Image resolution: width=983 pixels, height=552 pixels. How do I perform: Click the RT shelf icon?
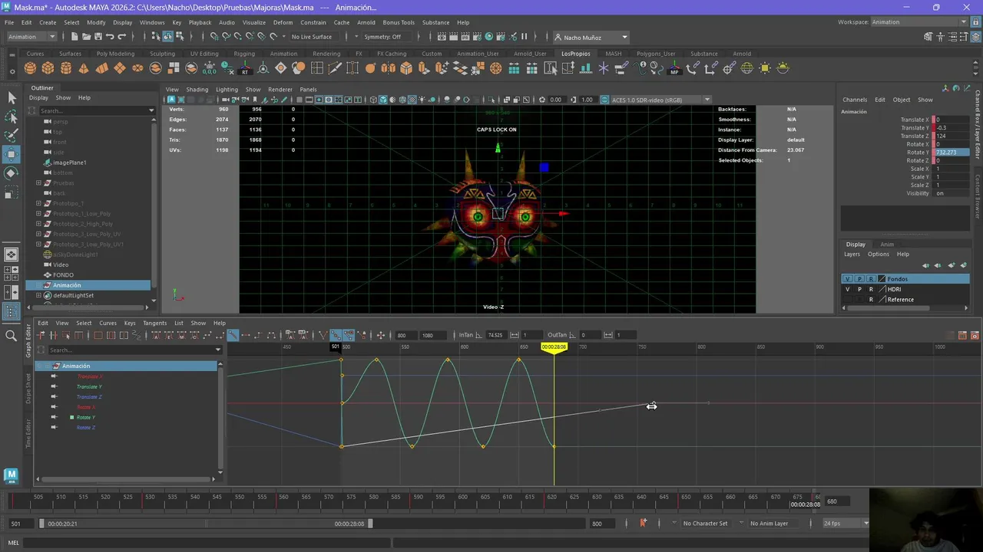point(245,68)
